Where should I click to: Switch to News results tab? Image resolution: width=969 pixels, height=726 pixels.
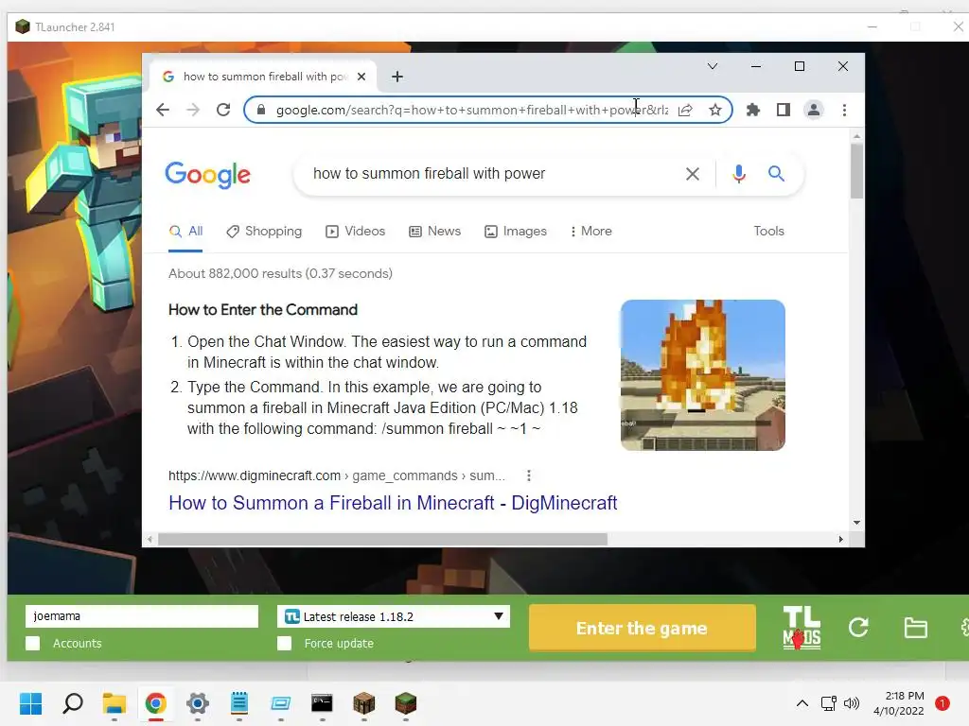point(435,231)
